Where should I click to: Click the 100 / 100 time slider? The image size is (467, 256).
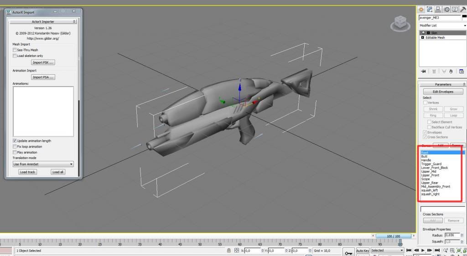(x=394, y=236)
